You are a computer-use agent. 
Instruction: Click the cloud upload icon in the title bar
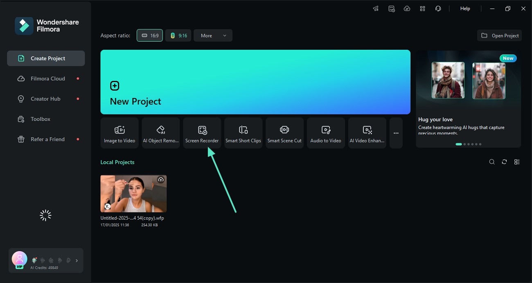407,9
